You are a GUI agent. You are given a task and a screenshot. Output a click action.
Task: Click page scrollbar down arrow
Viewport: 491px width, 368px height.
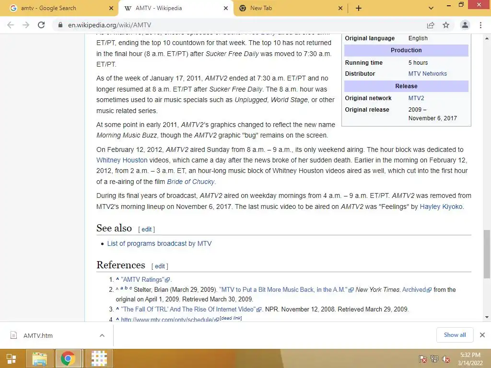[487, 317]
